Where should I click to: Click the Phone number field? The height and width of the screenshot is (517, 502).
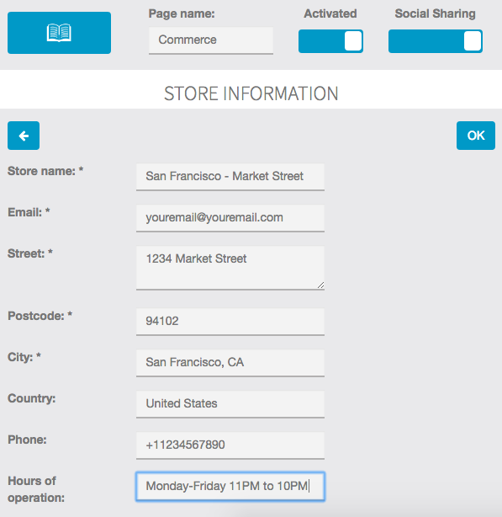[230, 445]
